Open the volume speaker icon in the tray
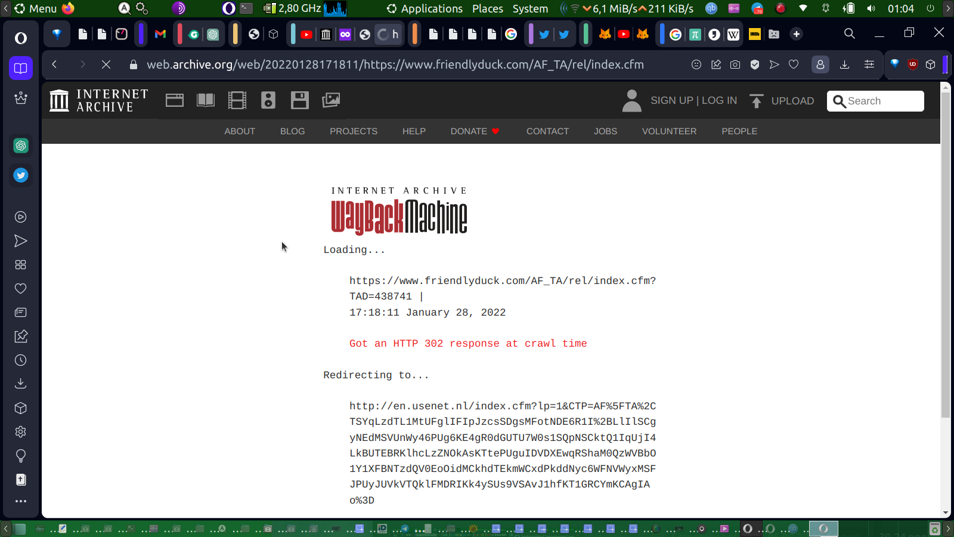The height and width of the screenshot is (537, 954). [x=871, y=8]
